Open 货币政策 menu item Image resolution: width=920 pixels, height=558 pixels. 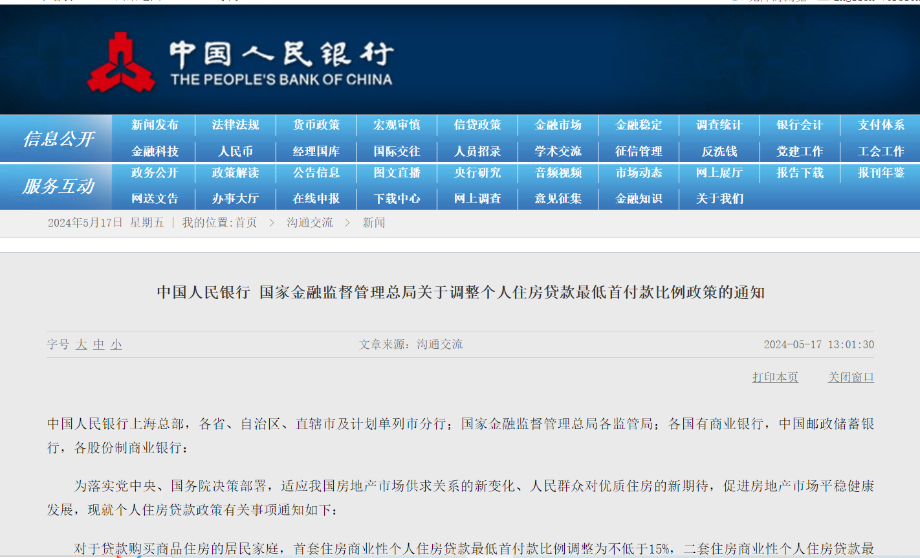coord(316,125)
